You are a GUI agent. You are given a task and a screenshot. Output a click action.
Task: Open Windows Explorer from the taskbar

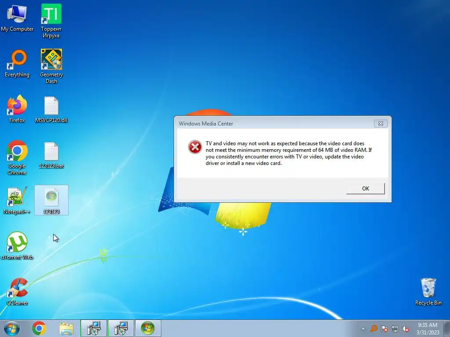66,328
